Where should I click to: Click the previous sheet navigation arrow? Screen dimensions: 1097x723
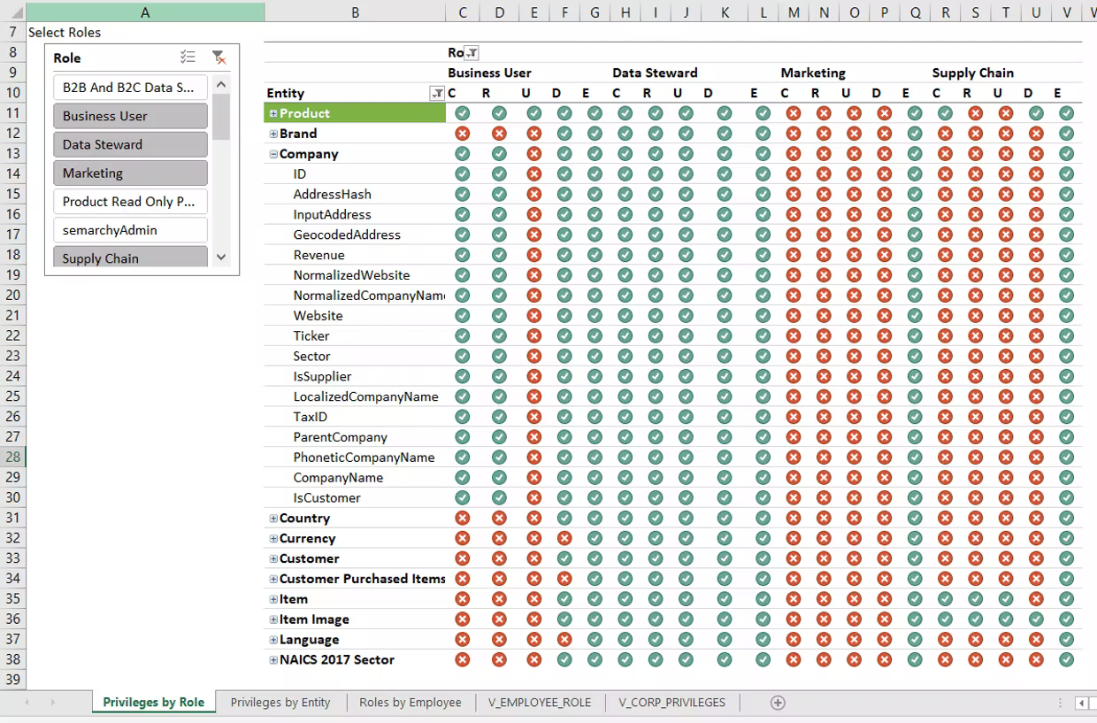click(x=27, y=703)
